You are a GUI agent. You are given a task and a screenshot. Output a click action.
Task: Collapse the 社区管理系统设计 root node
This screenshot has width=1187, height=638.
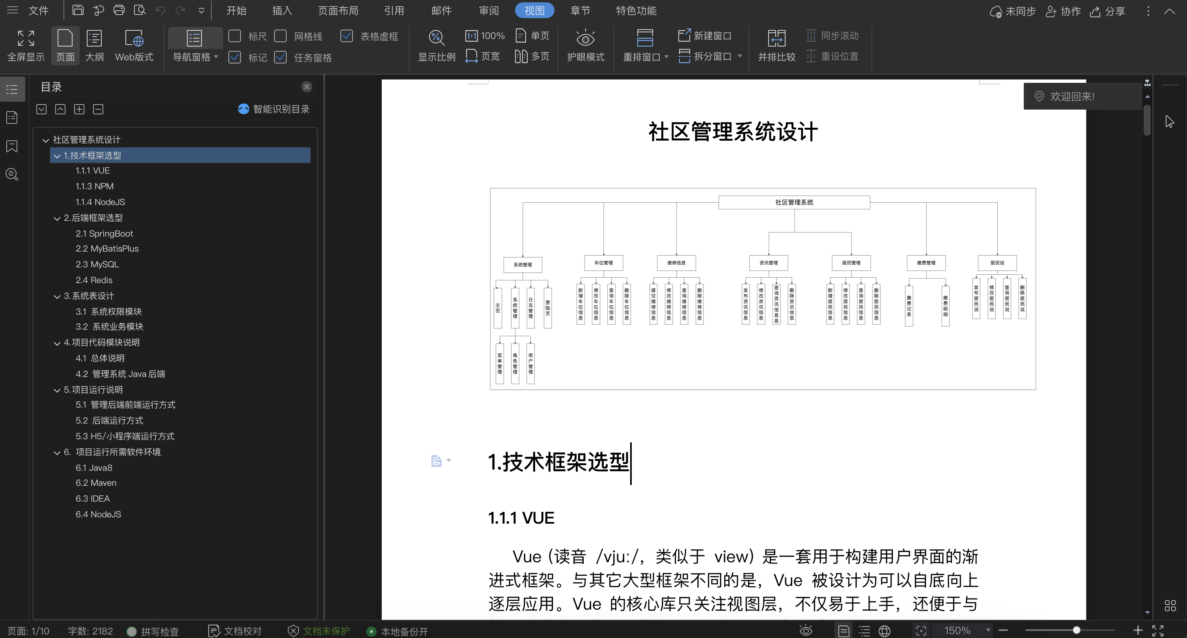click(46, 140)
